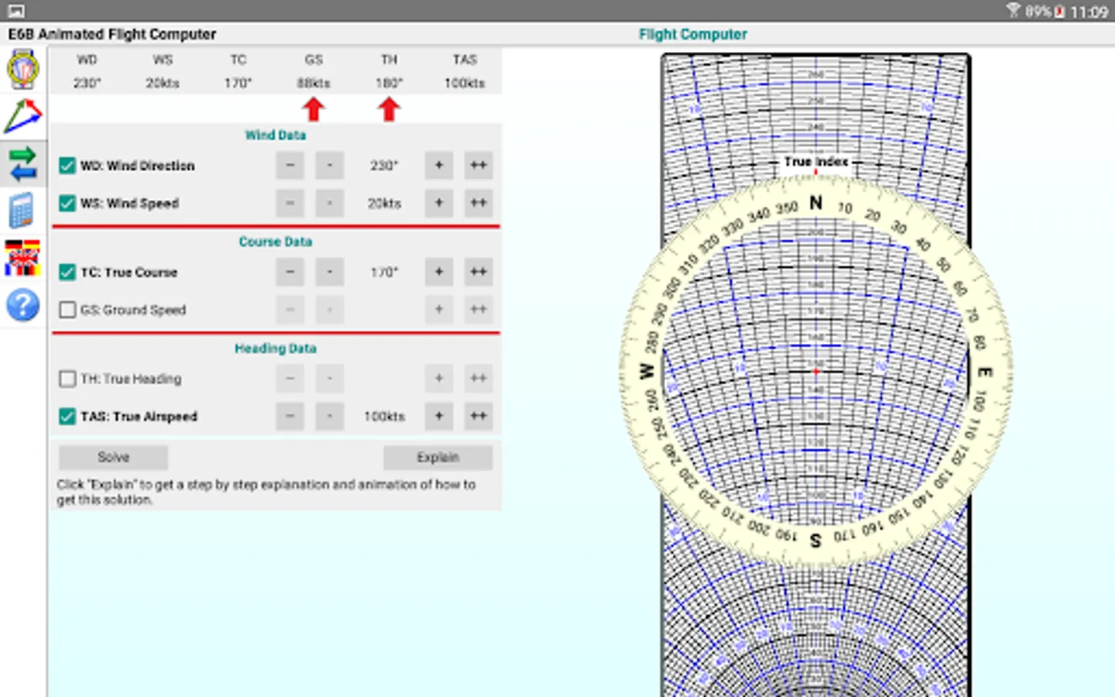The image size is (1115, 697).
Task: Click the Wind Data section heading
Action: 276,136
